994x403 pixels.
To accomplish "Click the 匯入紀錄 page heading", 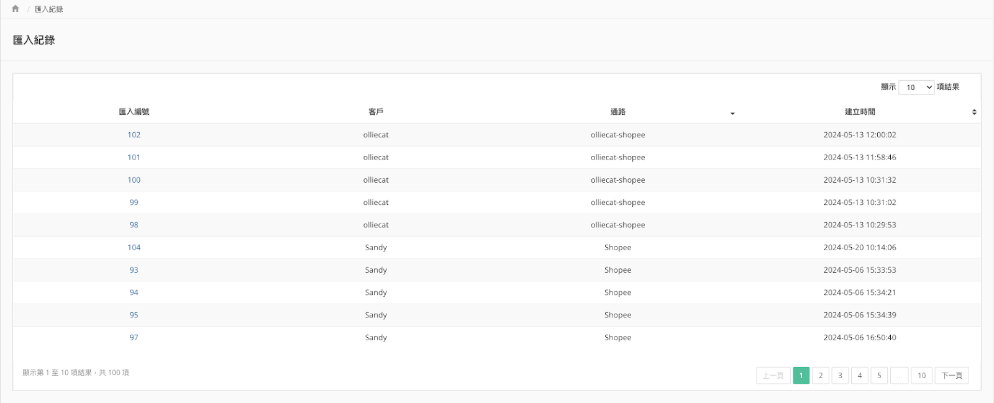I will 34,40.
